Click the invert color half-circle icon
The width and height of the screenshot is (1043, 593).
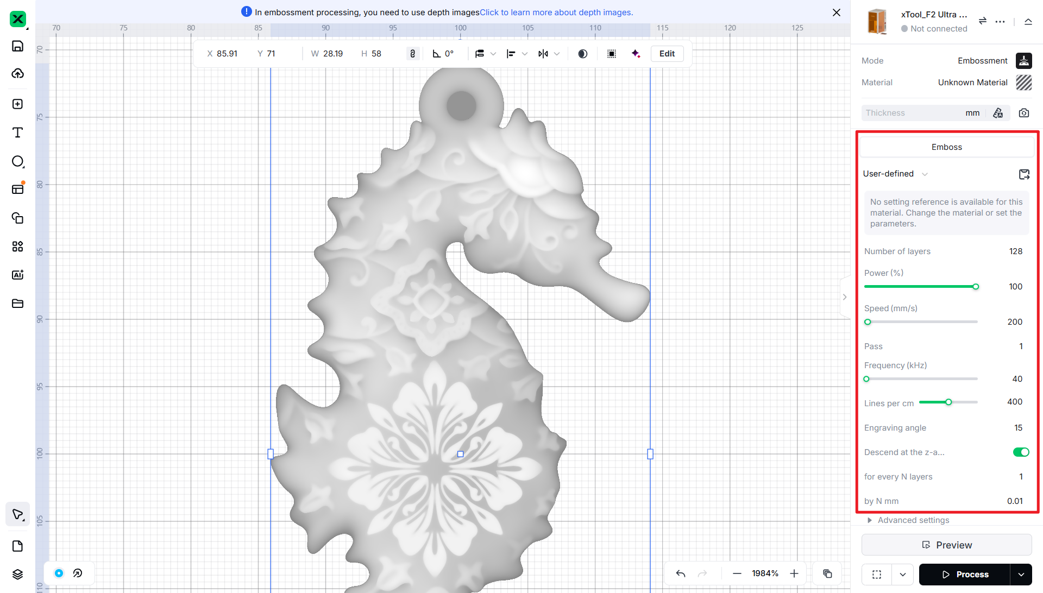pyautogui.click(x=583, y=54)
